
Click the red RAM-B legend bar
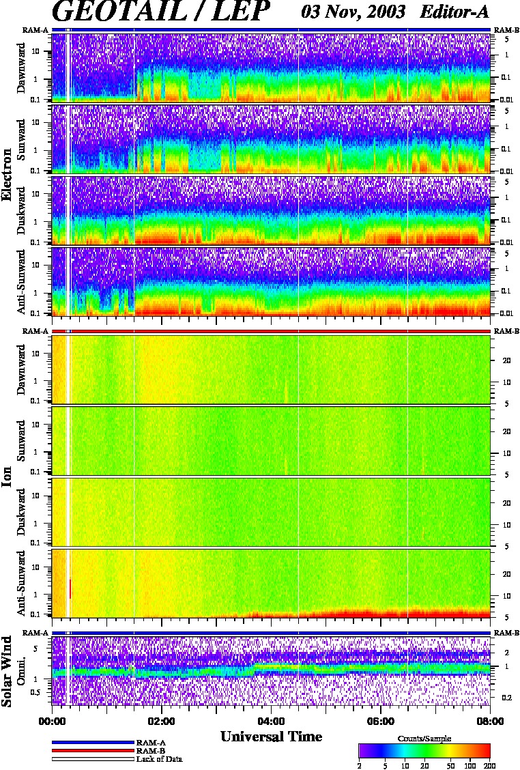[93, 751]
